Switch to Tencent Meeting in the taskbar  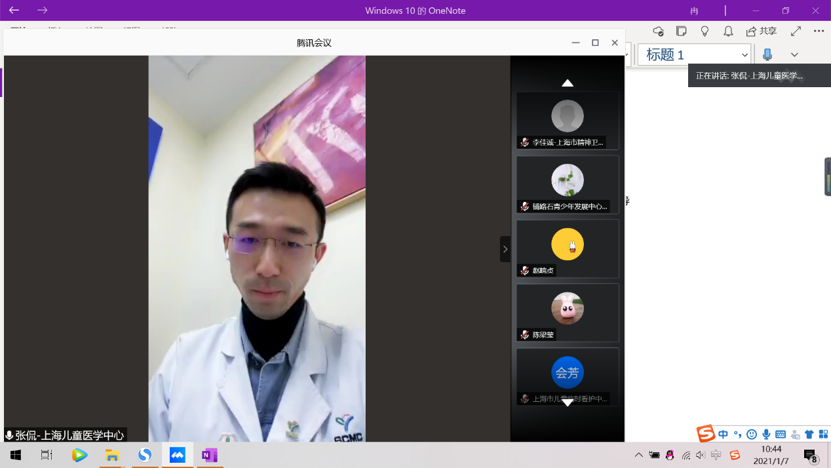178,455
